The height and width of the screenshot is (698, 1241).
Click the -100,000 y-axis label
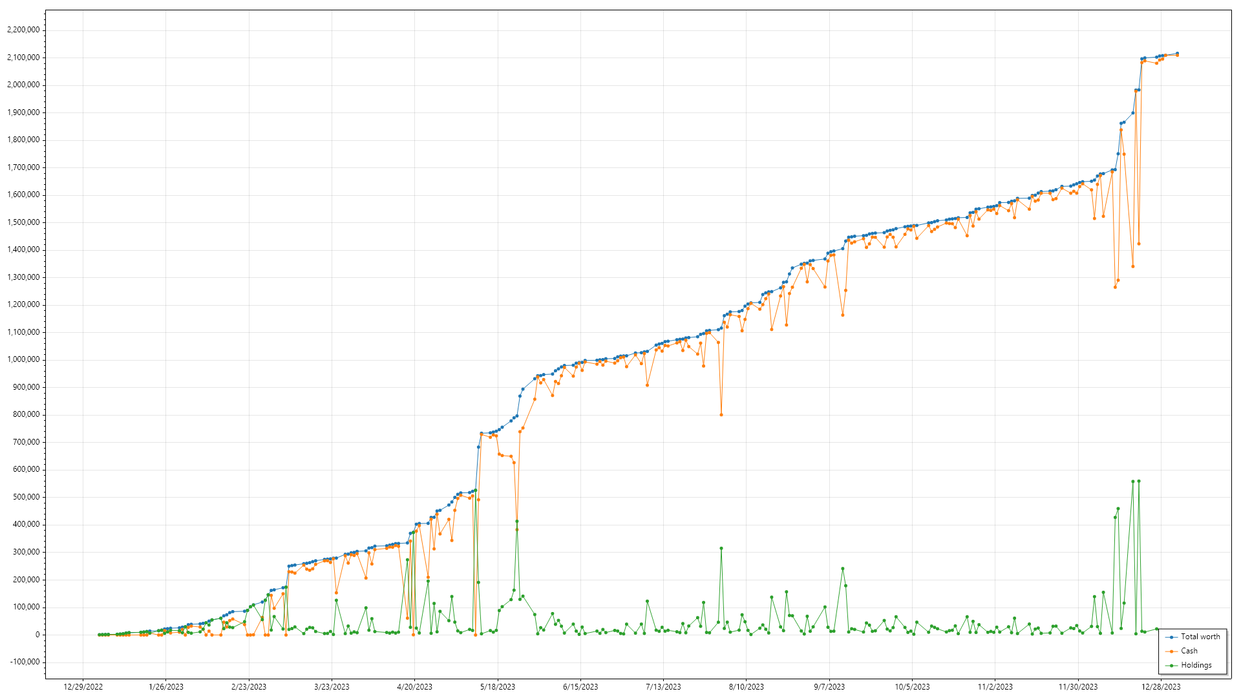pos(24,662)
